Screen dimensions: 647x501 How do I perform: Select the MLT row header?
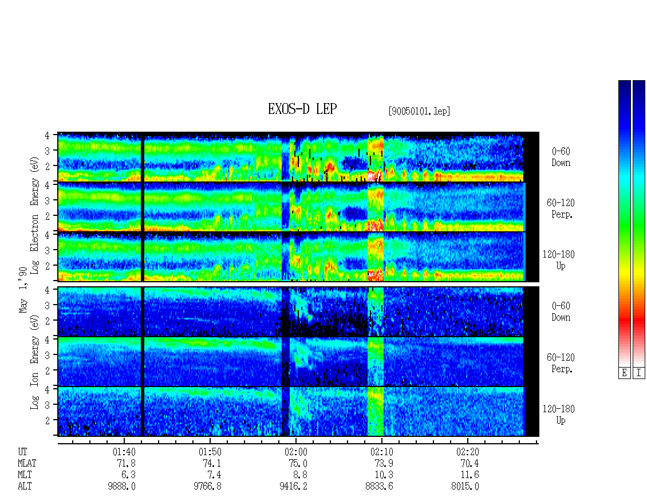tap(25, 475)
